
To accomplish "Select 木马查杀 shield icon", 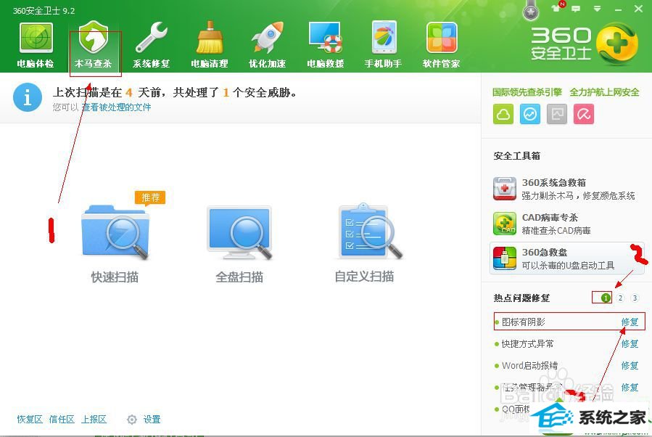I will pos(94,38).
